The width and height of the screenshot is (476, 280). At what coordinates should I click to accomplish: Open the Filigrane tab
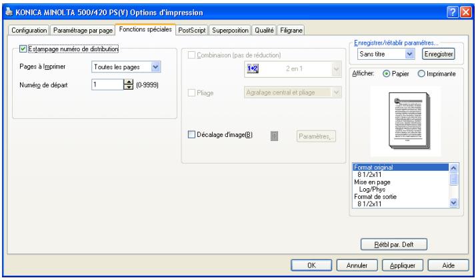pyautogui.click(x=291, y=31)
